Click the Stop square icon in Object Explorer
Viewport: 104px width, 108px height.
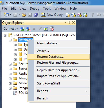tap(34, 29)
